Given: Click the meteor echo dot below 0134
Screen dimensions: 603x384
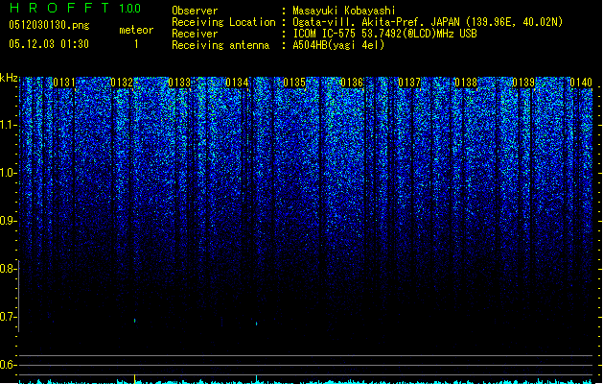Looking at the screenshot, I should click(x=257, y=324).
